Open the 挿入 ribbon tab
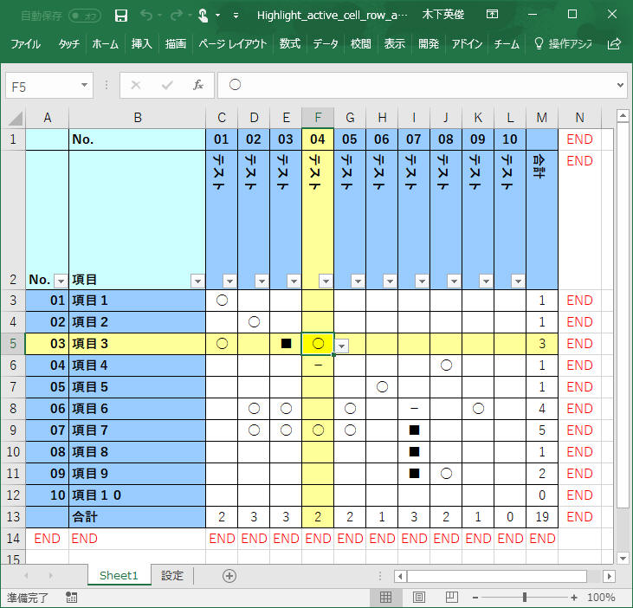The height and width of the screenshot is (608, 633). pyautogui.click(x=141, y=43)
